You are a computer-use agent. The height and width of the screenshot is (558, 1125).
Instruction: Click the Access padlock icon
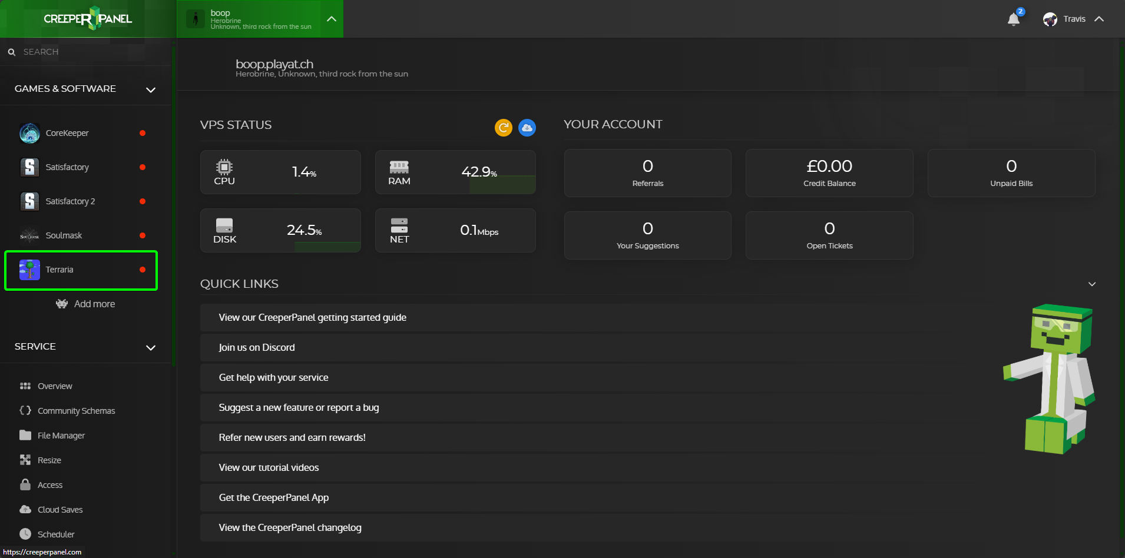click(25, 484)
